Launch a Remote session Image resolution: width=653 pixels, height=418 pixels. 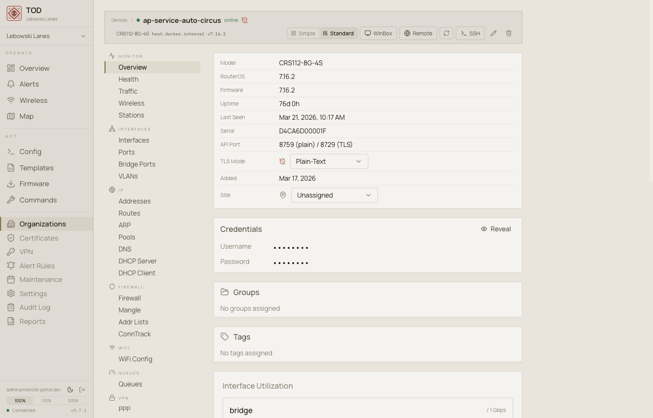418,33
